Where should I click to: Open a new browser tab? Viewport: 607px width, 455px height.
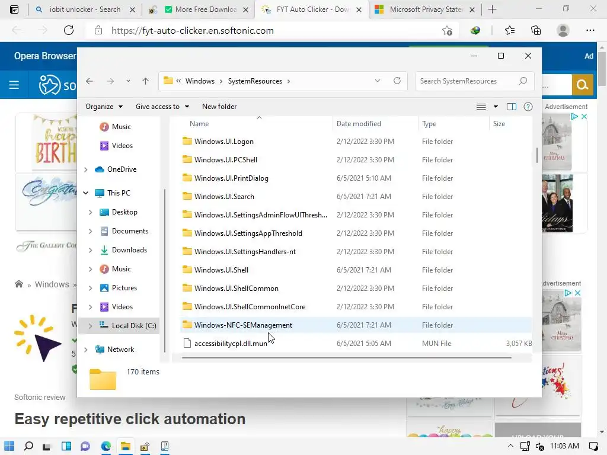pos(493,9)
